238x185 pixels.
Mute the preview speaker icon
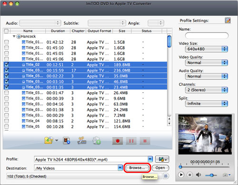pos(198,175)
